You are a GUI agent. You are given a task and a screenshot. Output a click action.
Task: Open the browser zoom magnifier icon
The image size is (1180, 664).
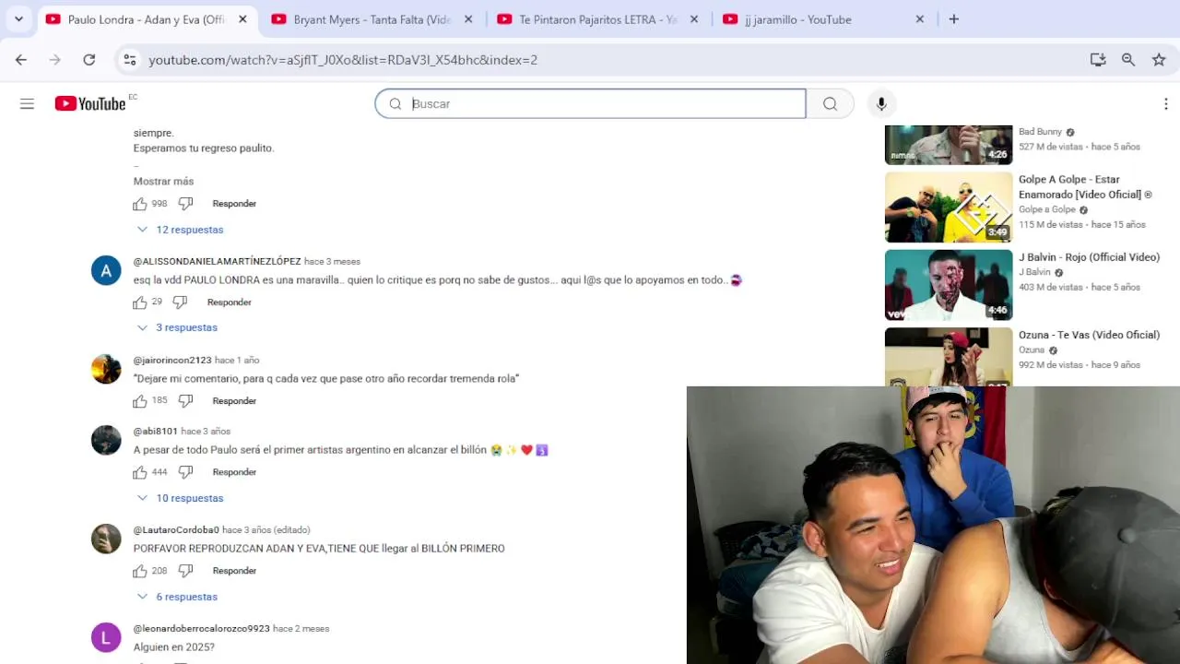pos(1128,60)
